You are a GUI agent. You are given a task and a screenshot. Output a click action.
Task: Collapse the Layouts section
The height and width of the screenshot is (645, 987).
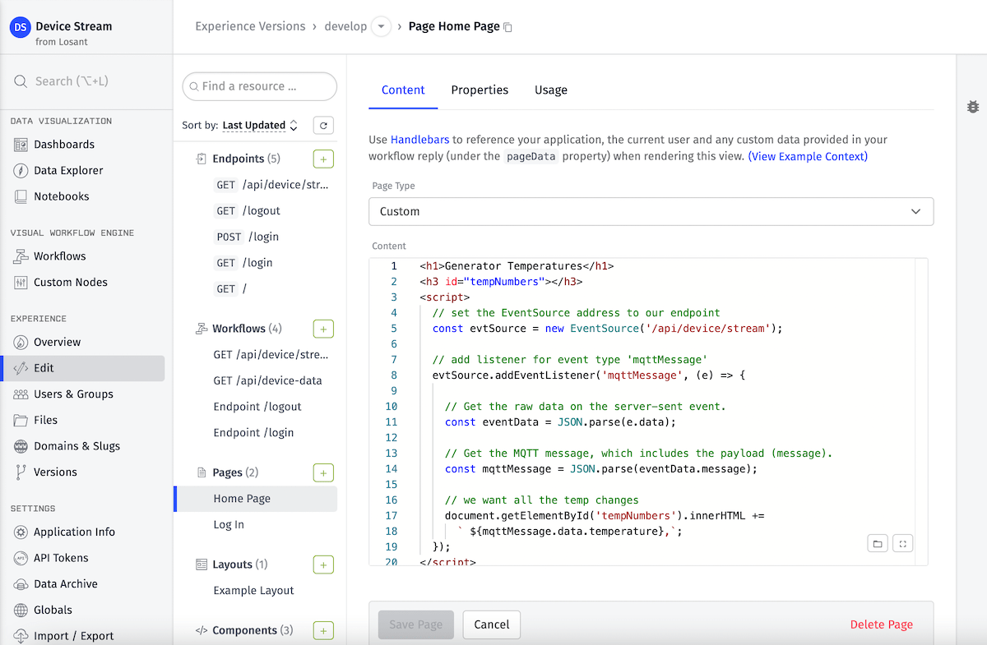coord(232,564)
